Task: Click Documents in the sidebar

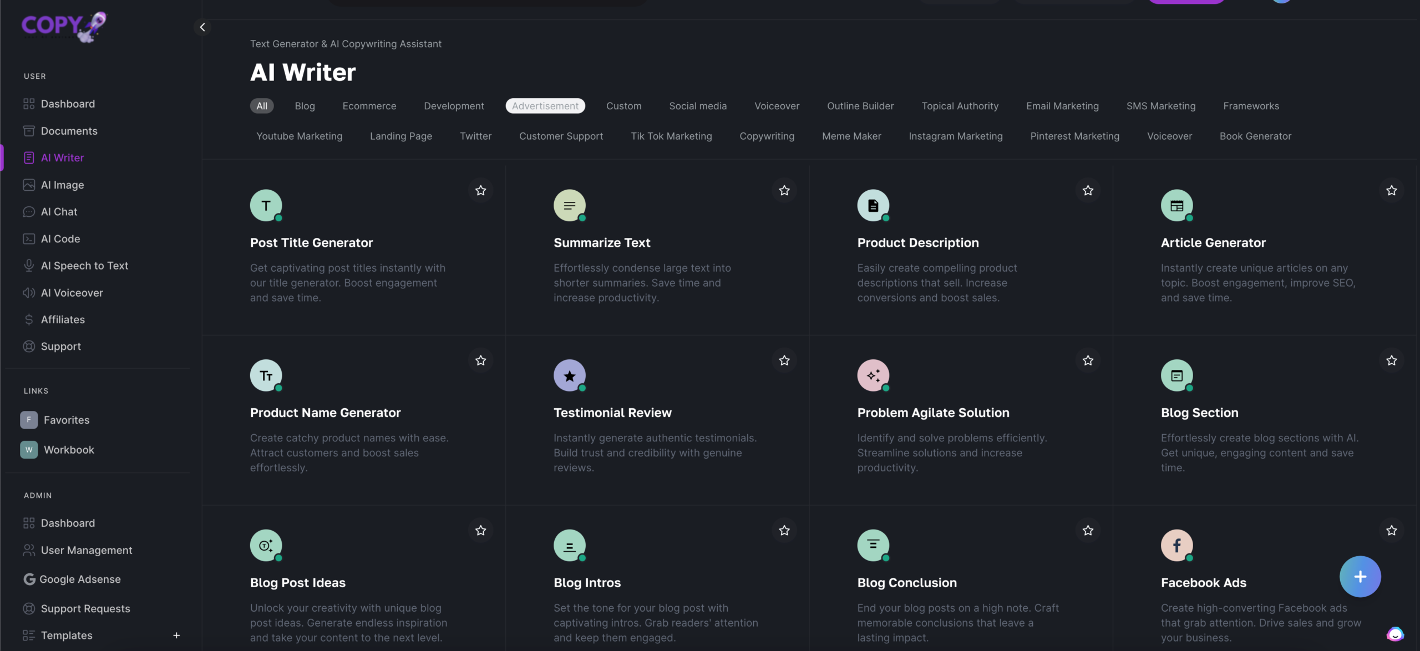Action: (69, 131)
